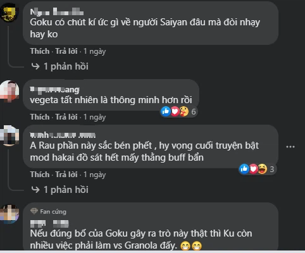This screenshot has height=253, width=305.
Task: Click the Fan cứng diamond badge
Action: [34, 211]
